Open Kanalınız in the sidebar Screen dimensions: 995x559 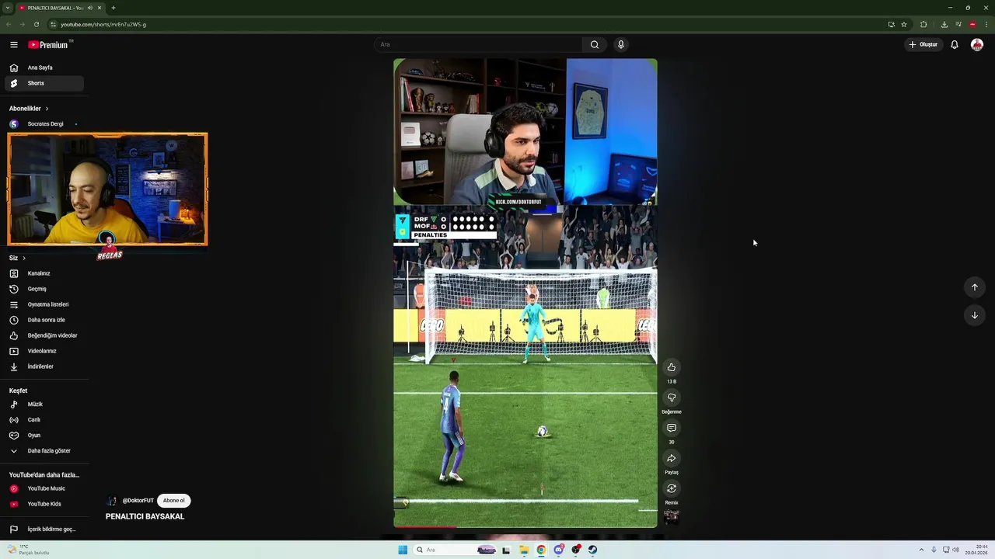point(44,273)
